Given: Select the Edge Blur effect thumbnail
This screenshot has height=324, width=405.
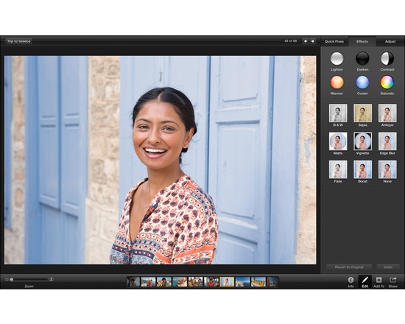Looking at the screenshot, I should point(387,141).
